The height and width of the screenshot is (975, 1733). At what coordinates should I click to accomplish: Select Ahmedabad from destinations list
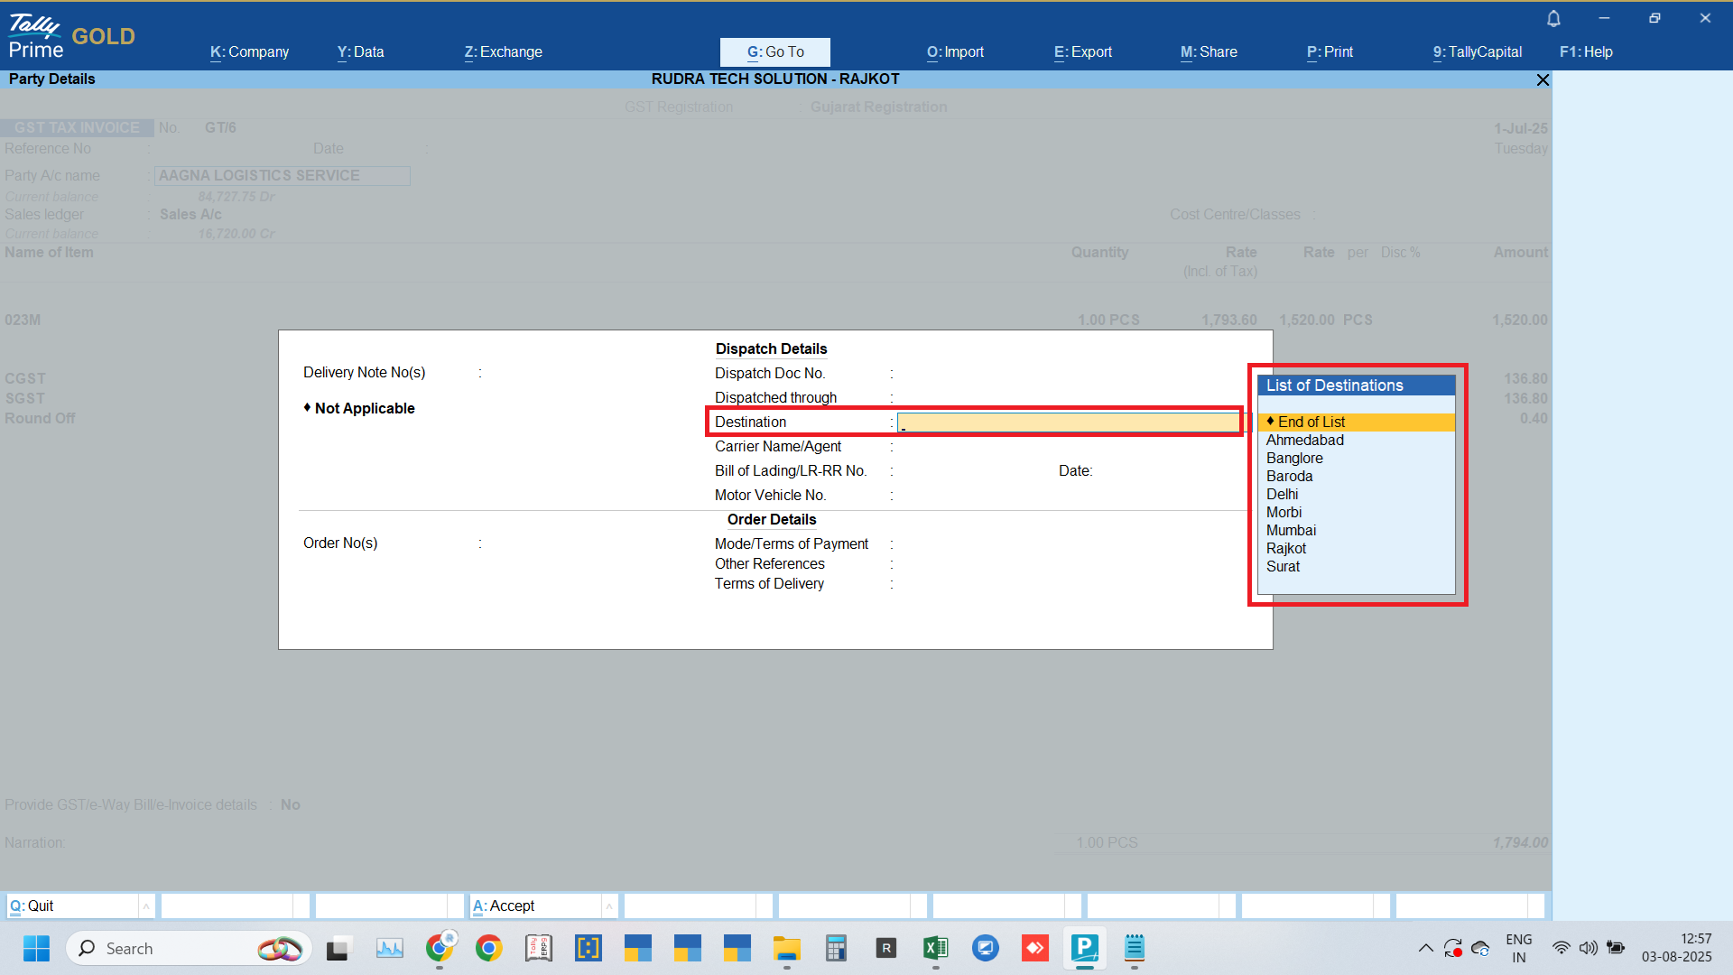pos(1304,440)
